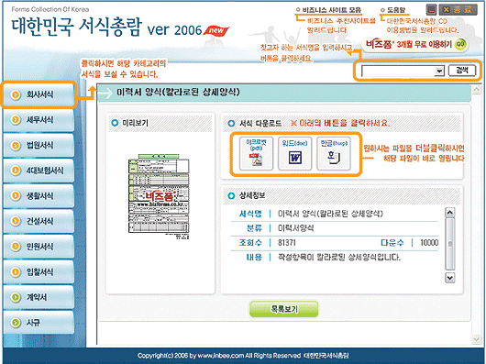Open the 민원서식 category

click(39, 247)
